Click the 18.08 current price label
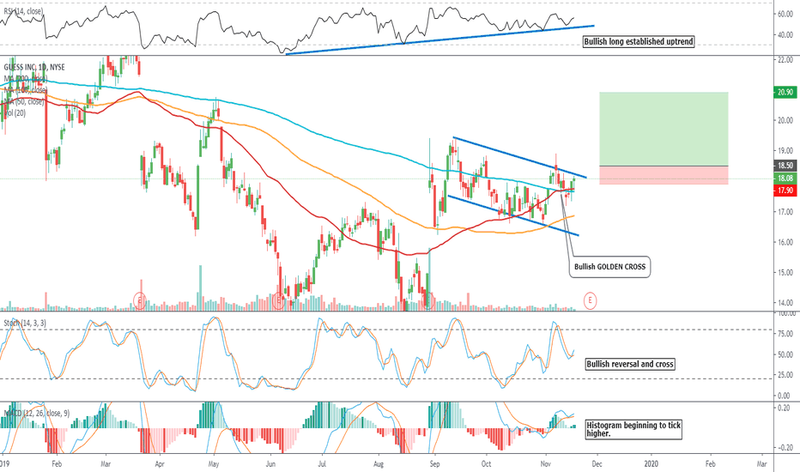800x472 pixels. point(785,179)
